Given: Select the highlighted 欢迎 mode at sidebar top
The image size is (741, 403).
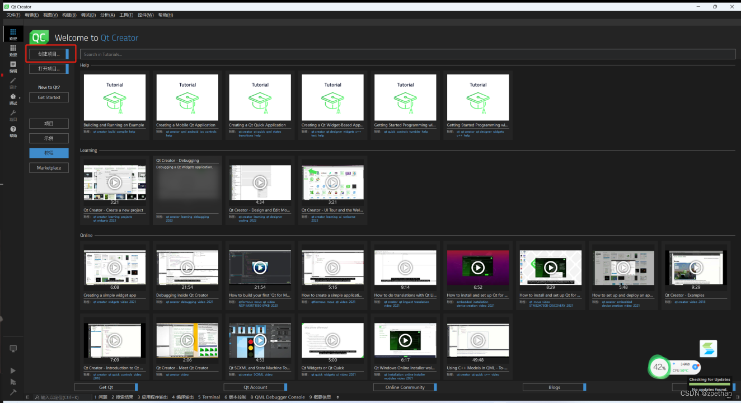Looking at the screenshot, I should (13, 34).
